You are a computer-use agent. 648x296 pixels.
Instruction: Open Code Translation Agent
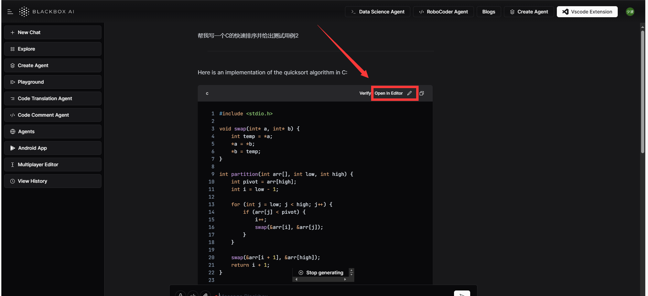coord(53,98)
